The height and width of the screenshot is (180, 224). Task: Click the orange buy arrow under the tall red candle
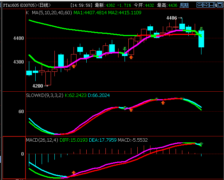click(x=131, y=57)
